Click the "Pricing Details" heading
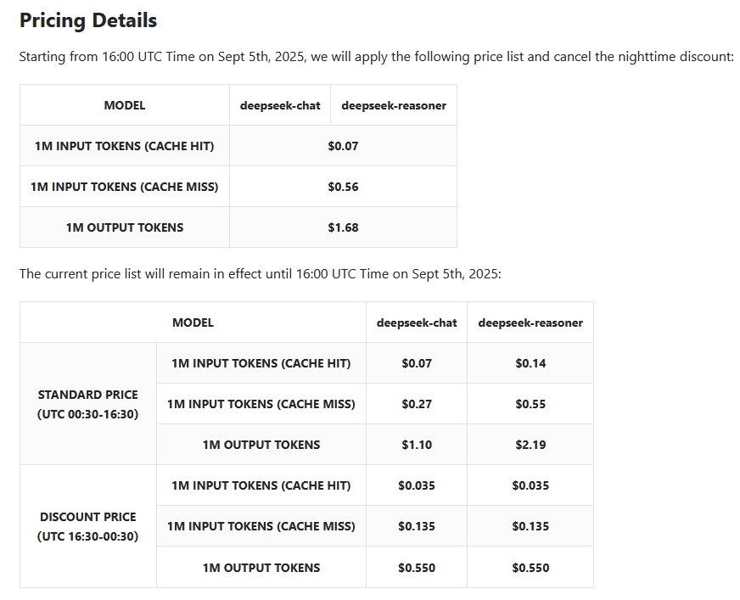The width and height of the screenshot is (740, 600). (x=88, y=20)
